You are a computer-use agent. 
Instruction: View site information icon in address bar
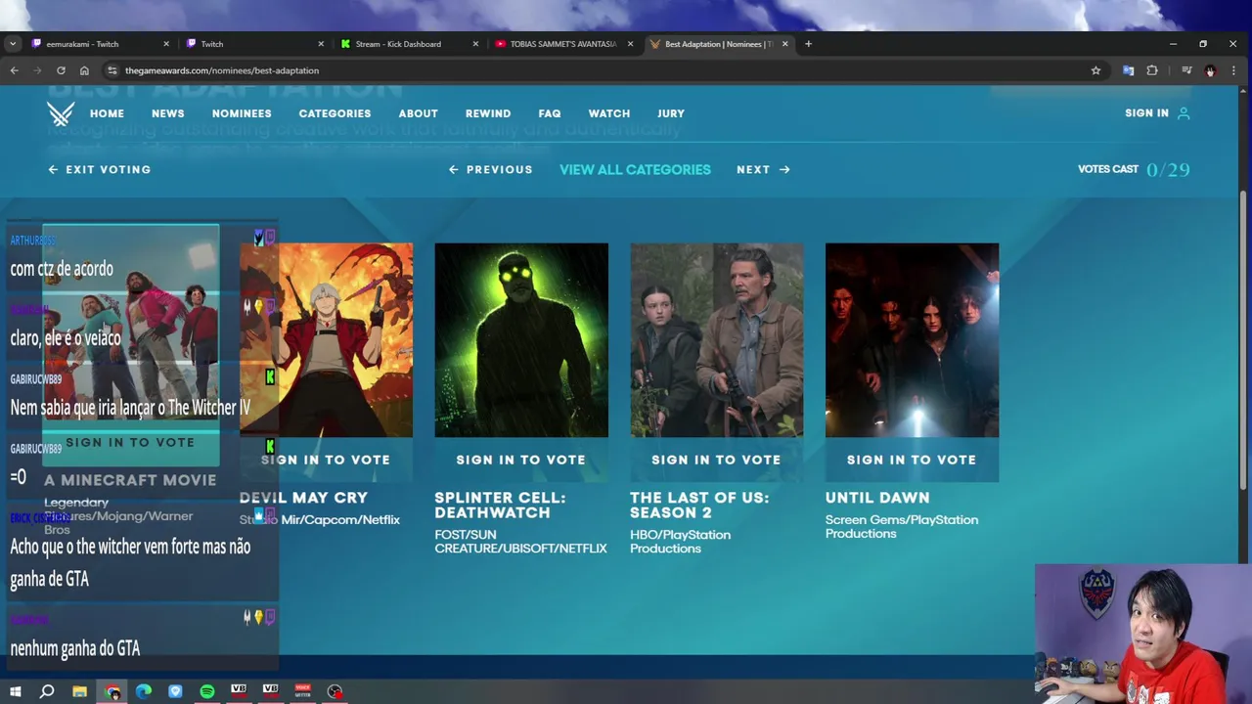(112, 70)
